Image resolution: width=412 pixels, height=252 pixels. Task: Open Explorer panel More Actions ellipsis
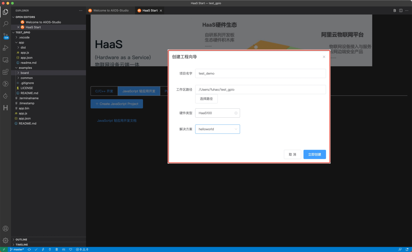click(81, 10)
